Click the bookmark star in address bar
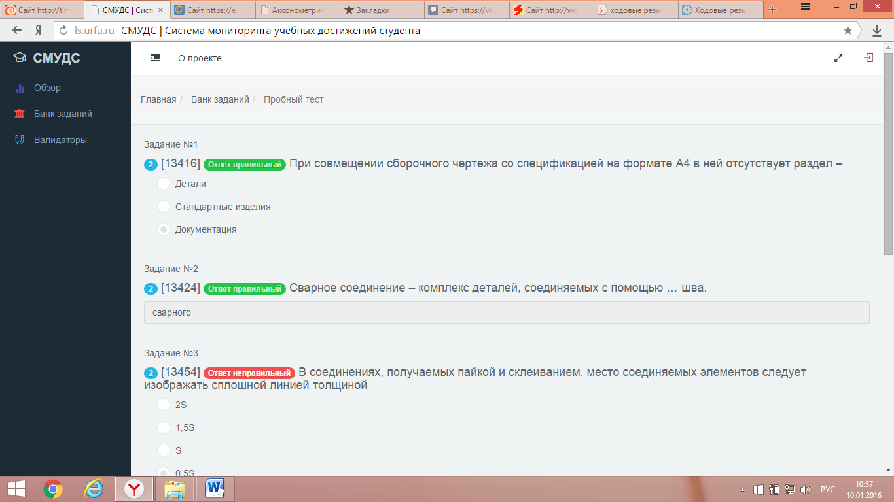Screen dimensions: 894x502 point(848,30)
